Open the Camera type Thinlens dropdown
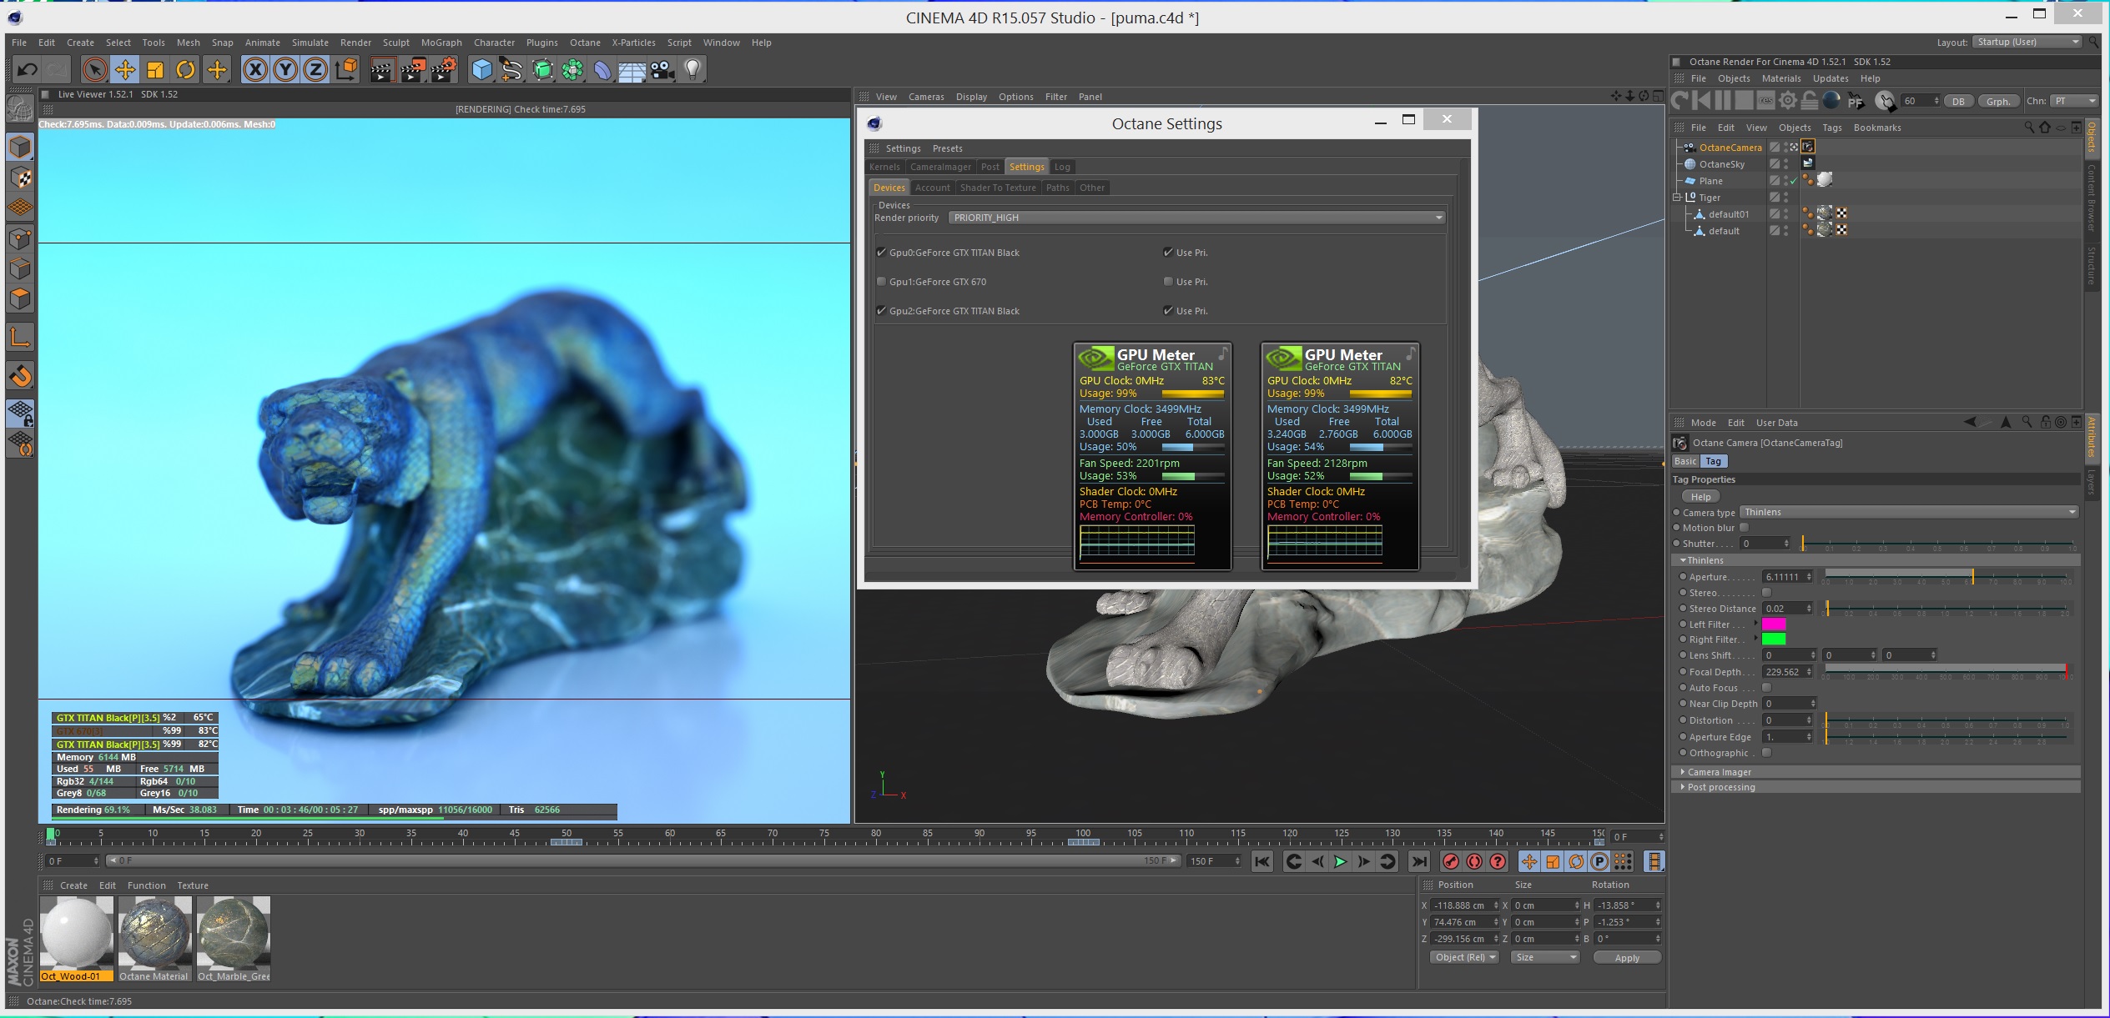 pyautogui.click(x=1908, y=512)
